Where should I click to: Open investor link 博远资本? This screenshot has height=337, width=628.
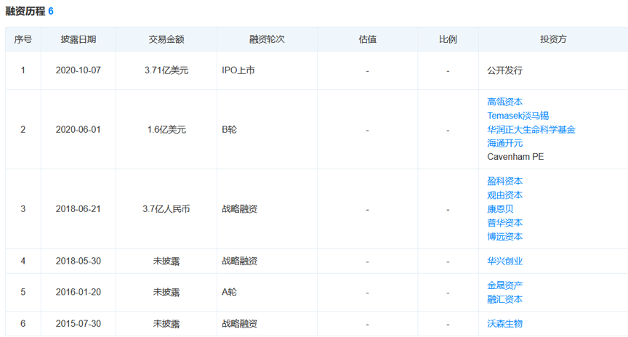point(504,237)
